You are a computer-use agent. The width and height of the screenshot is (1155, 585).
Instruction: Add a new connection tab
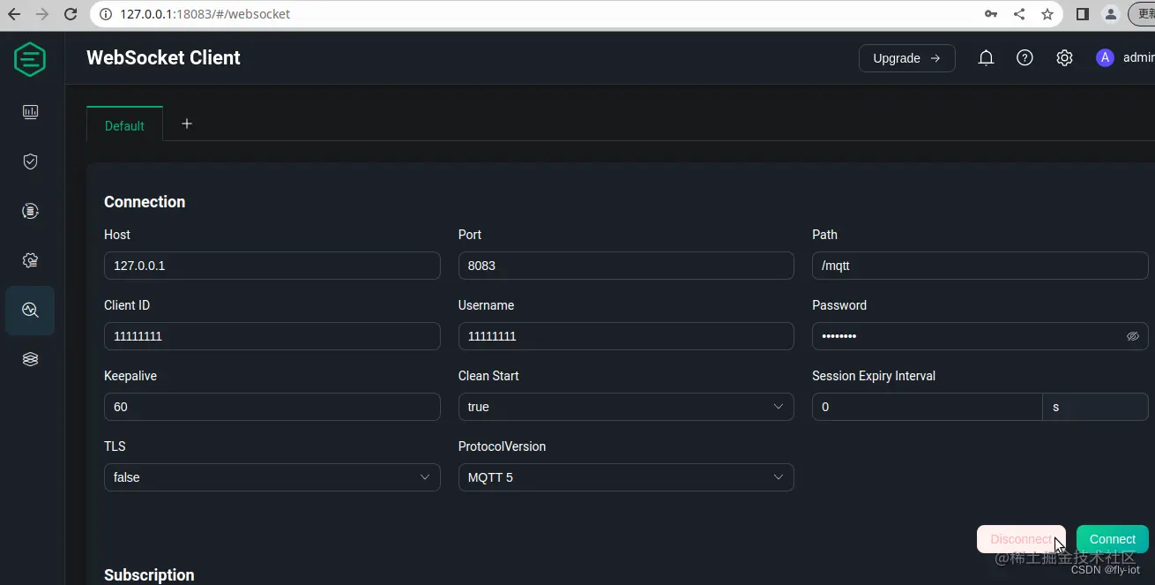(187, 124)
